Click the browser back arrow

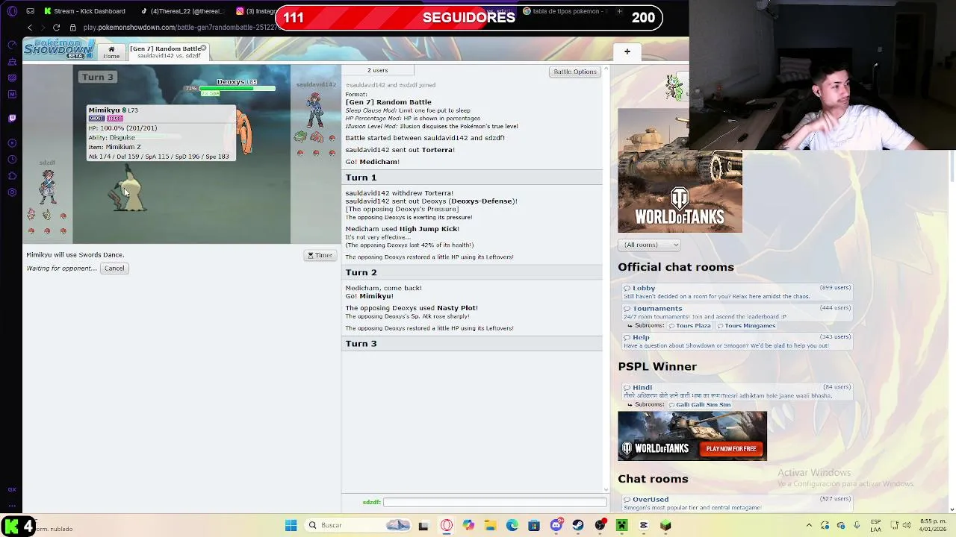pos(30,28)
